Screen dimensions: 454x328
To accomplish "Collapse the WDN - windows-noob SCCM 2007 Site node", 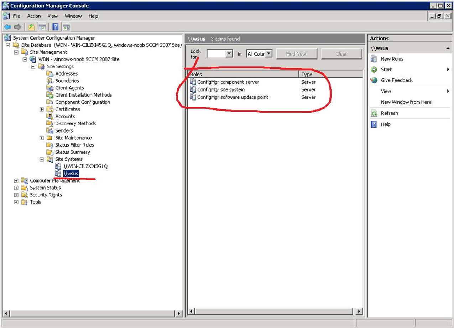I will [25, 59].
